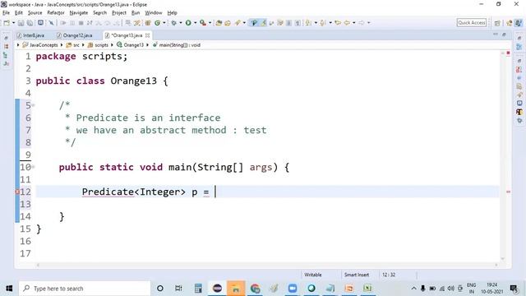Click the green Run button icon
The width and height of the screenshot is (526, 296).
coord(188,23)
